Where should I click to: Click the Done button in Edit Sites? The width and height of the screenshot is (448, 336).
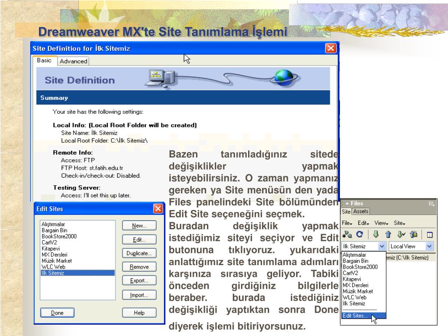[x=57, y=313]
